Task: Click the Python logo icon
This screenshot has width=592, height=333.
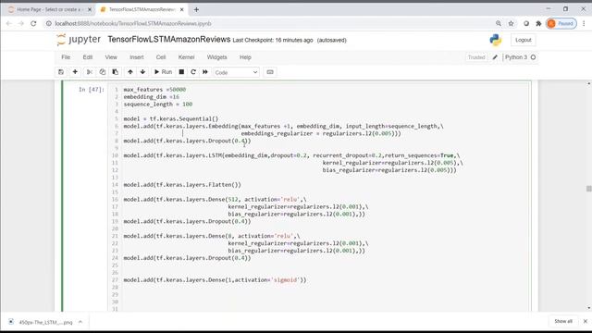Action: click(496, 40)
